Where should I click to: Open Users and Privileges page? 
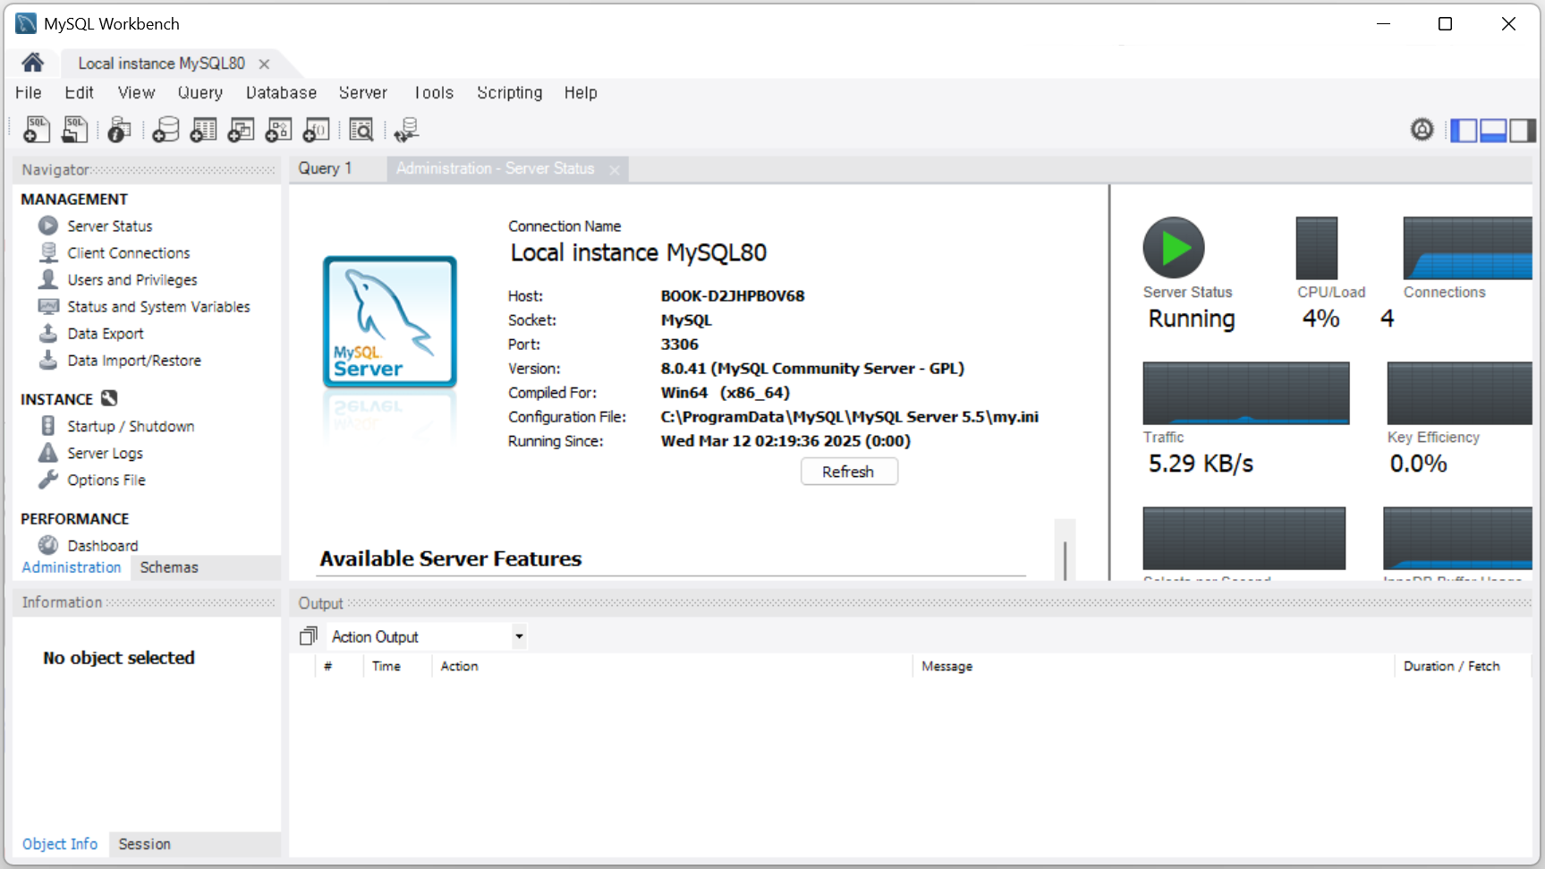coord(132,279)
